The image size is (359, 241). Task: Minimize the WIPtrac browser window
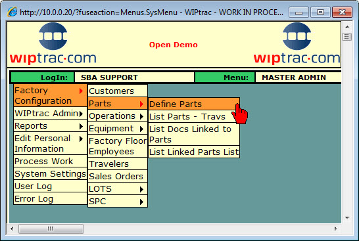pos(299,12)
